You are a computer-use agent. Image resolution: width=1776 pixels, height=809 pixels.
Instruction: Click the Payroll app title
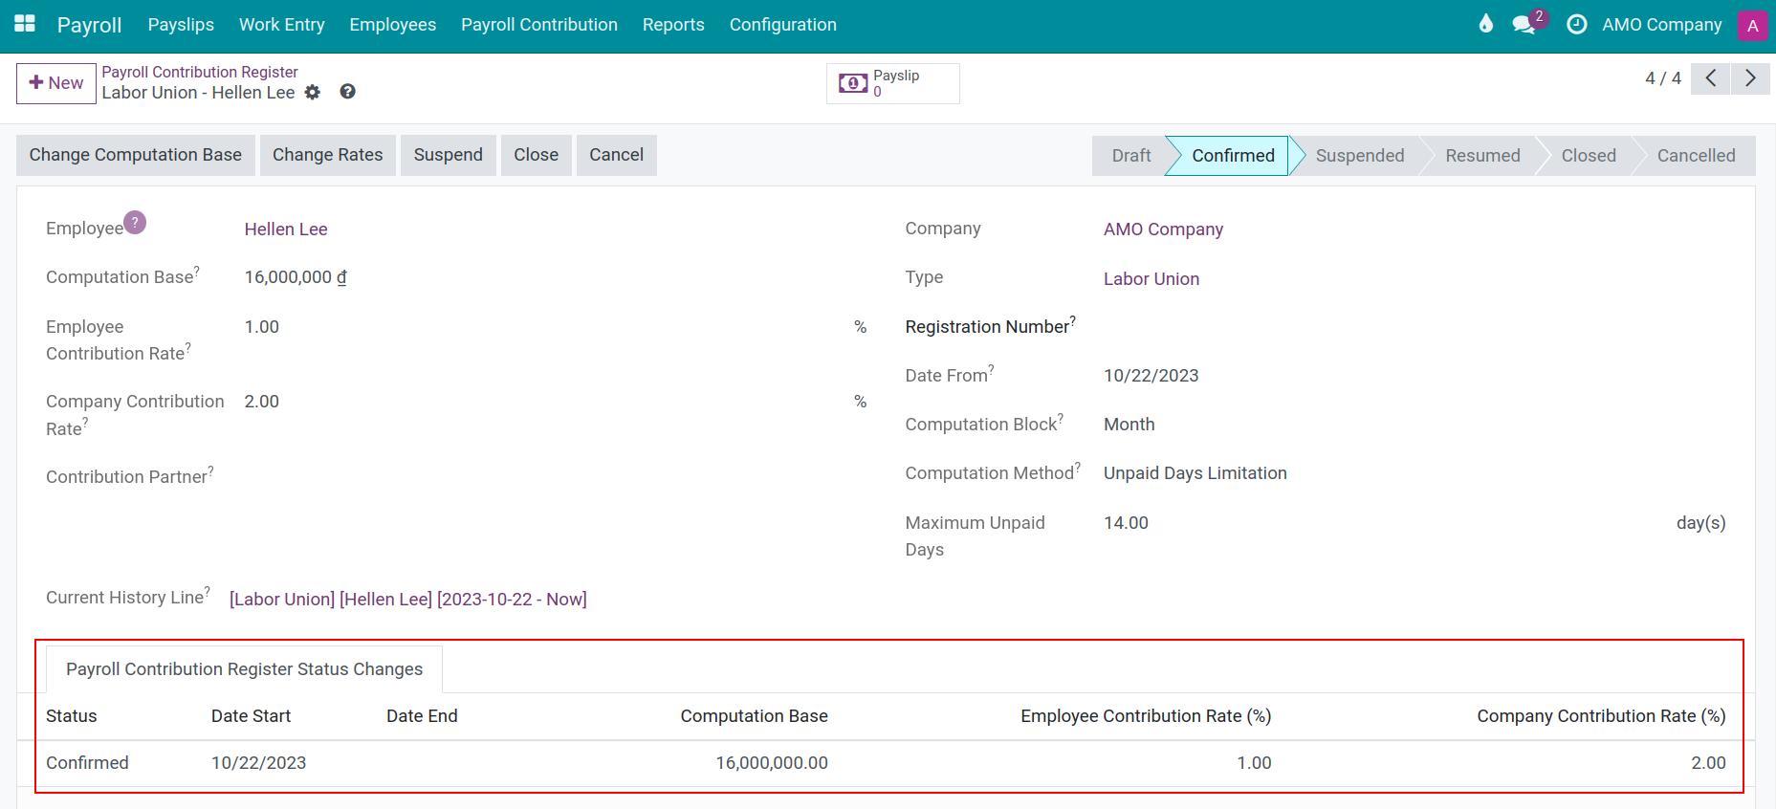point(89,25)
